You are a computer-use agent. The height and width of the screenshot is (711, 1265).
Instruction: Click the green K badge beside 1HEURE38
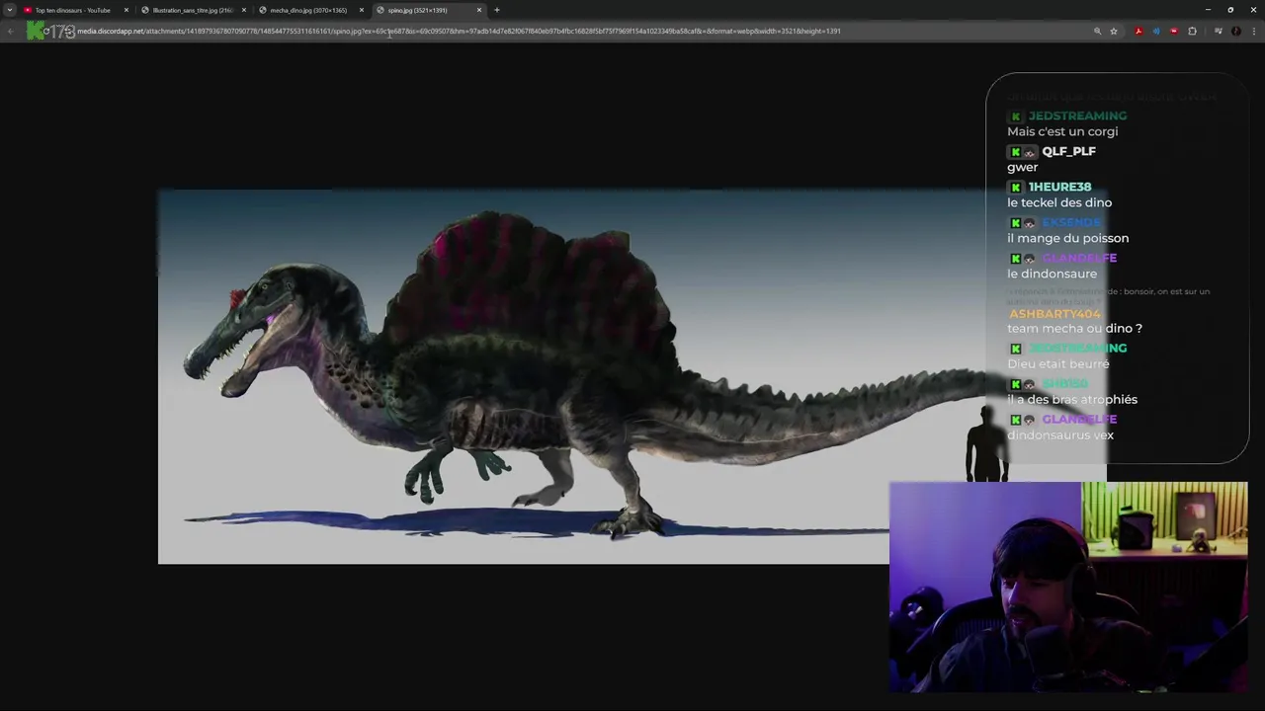coord(1015,188)
